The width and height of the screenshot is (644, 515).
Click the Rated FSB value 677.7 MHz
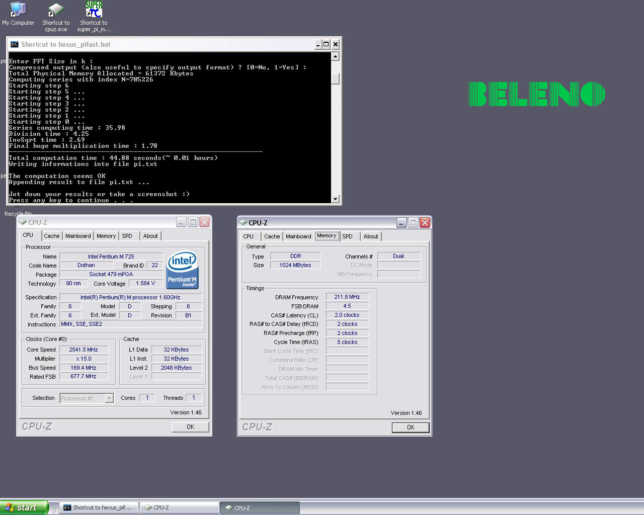(84, 376)
